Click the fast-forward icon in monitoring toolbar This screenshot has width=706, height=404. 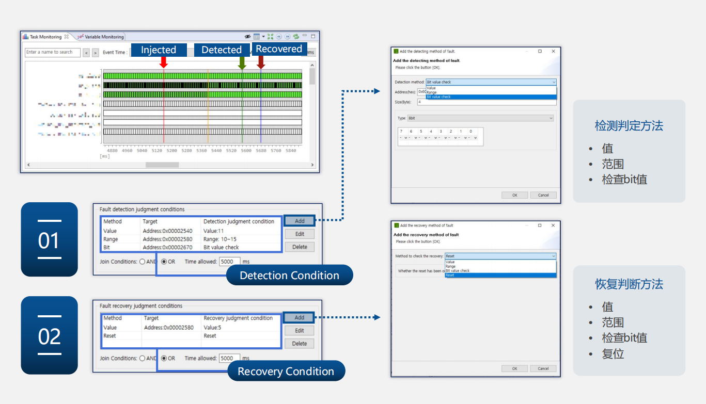click(287, 37)
